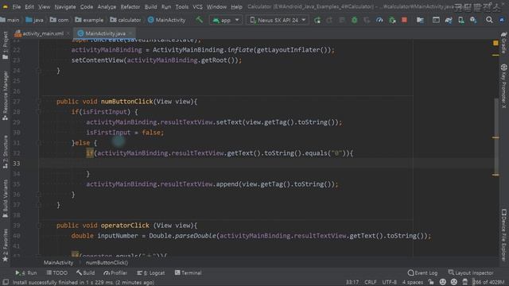Open the Navigate menu

pos(65,6)
